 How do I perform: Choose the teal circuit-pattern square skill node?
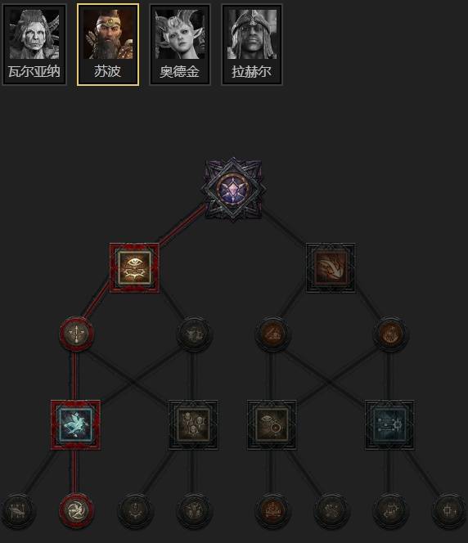pyautogui.click(x=389, y=425)
